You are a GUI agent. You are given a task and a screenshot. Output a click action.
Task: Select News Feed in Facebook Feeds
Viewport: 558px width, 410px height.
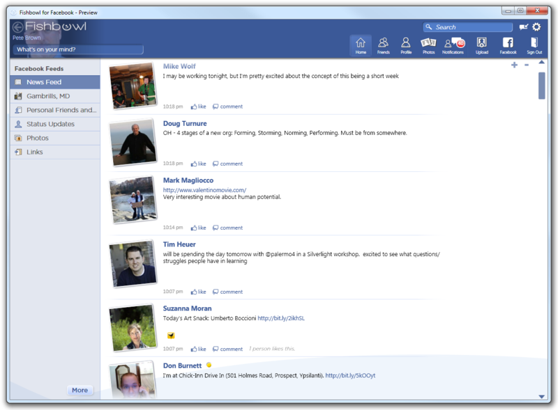(x=55, y=82)
